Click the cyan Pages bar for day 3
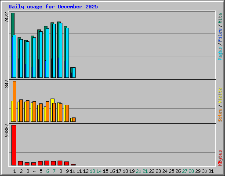The height and width of the screenshot is (176, 225). coord(28,59)
